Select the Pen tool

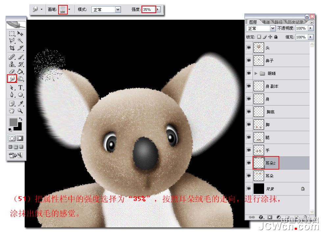coord(12,95)
